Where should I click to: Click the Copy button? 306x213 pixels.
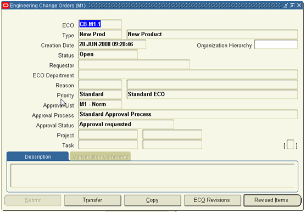[152, 200]
